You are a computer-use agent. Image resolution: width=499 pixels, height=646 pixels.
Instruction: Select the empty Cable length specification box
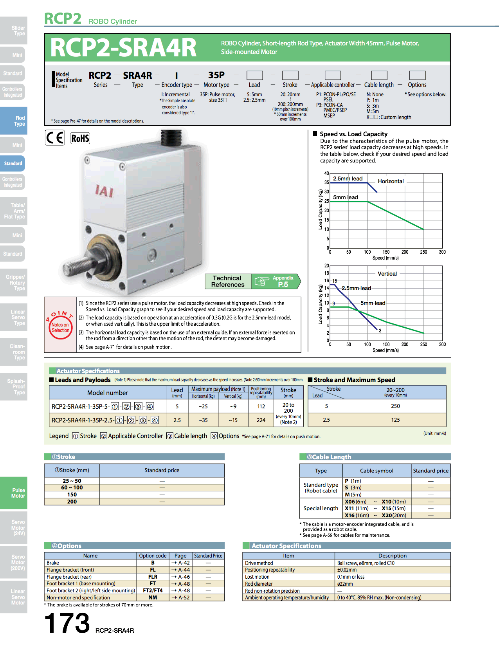click(x=379, y=75)
